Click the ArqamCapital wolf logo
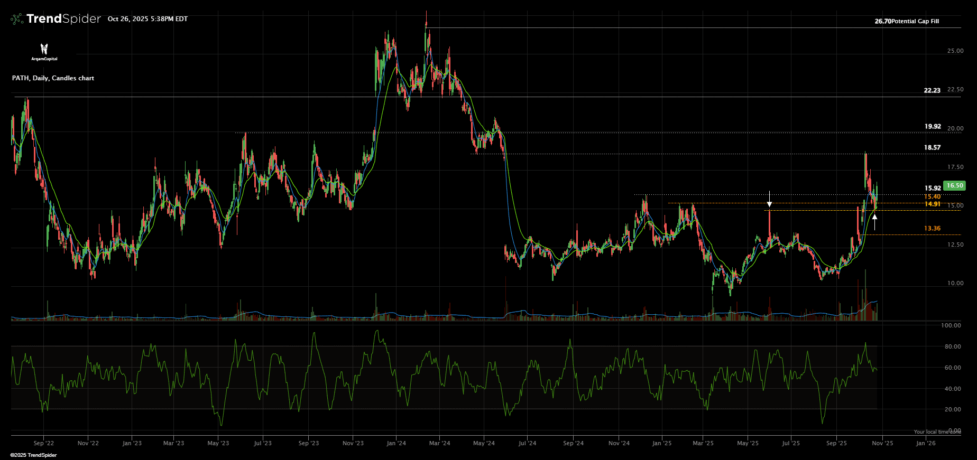The image size is (977, 460). (44, 49)
